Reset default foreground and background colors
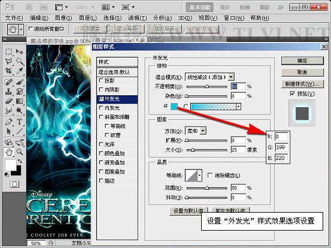 7,174
